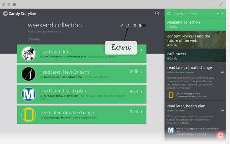Click author Scott Shalett
The width and height of the screenshot is (230, 144).
(51, 77)
